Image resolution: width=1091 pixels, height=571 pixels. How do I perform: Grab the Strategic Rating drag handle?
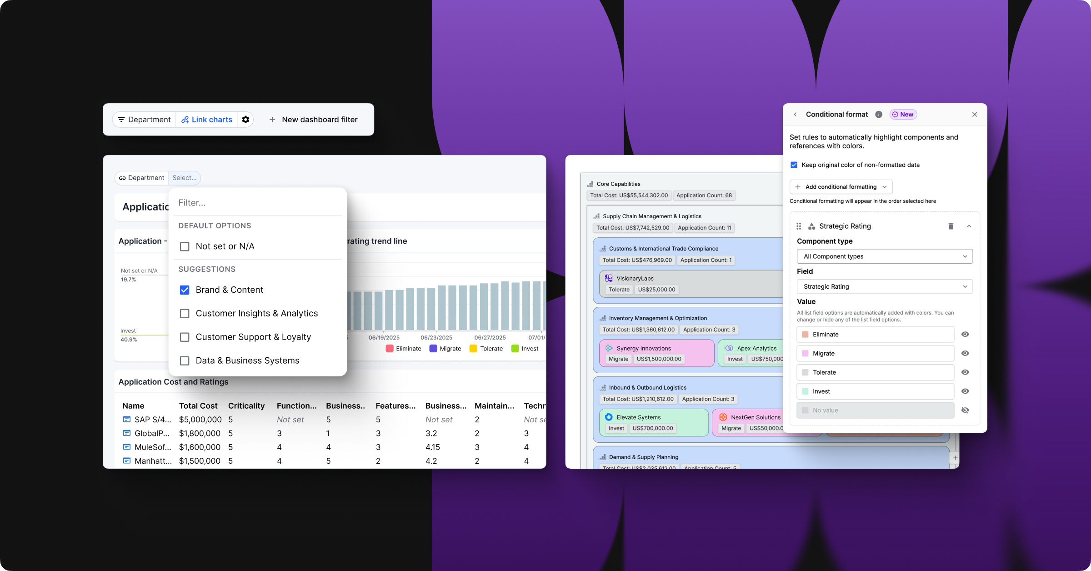point(799,226)
